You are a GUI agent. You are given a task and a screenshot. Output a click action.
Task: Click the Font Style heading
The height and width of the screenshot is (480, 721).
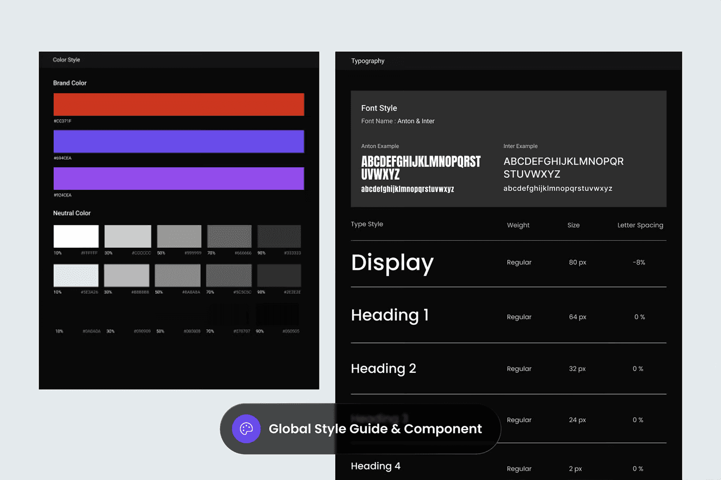[379, 108]
